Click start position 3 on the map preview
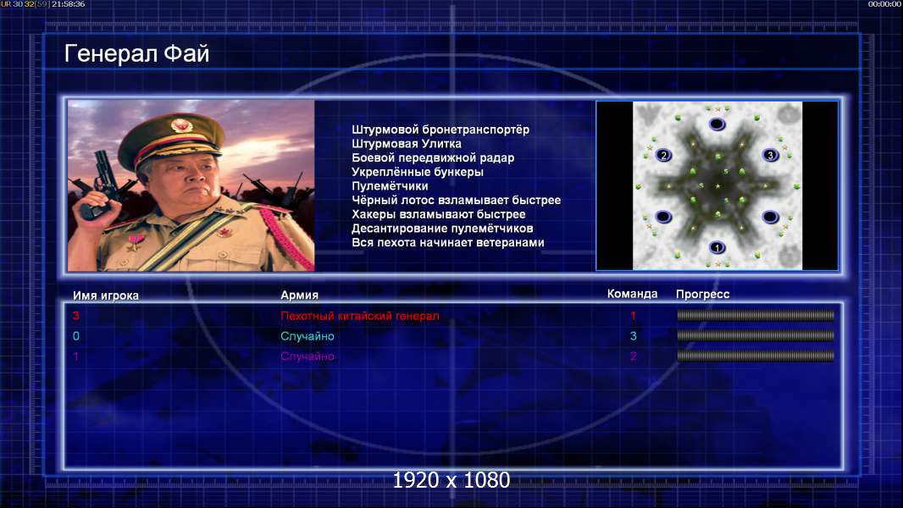 (770, 155)
